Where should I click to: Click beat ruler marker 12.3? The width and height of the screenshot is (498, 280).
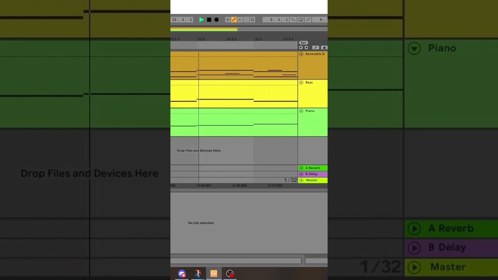tap(258, 39)
